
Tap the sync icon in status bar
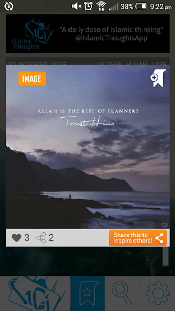pyautogui.click(x=9, y=7)
